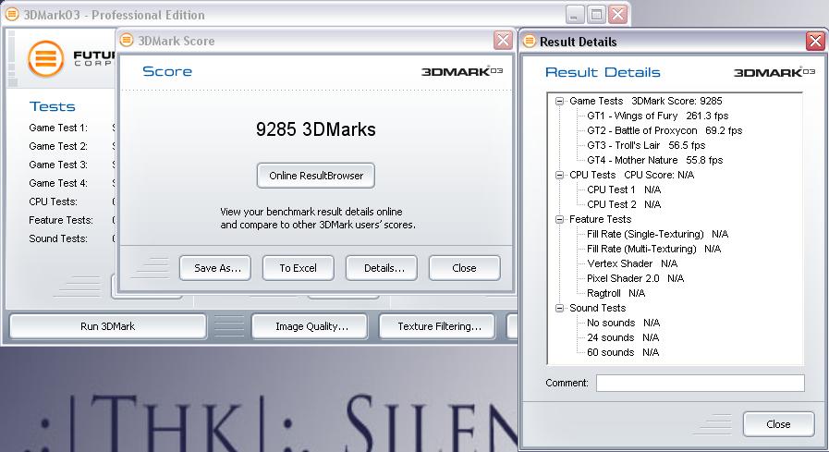Click the Game Test 3: label

point(58,165)
